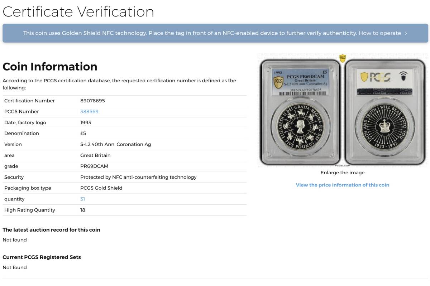This screenshot has width=430, height=286.
Task: Click the 'Current PCGS Registered Sets' heading
Action: (x=42, y=257)
